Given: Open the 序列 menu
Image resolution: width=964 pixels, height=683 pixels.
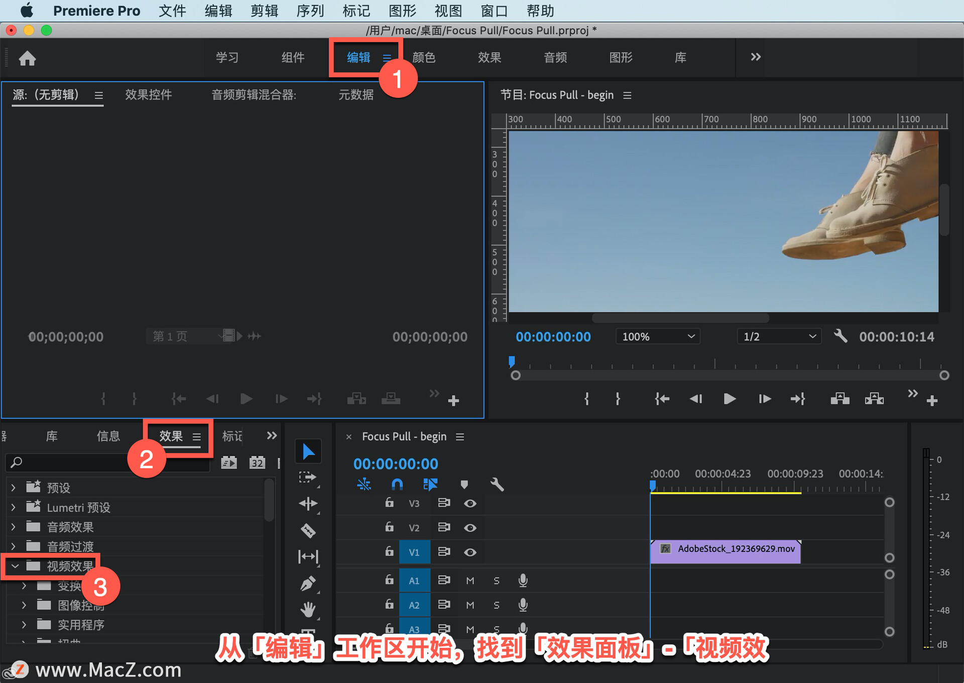Looking at the screenshot, I should click(x=310, y=11).
